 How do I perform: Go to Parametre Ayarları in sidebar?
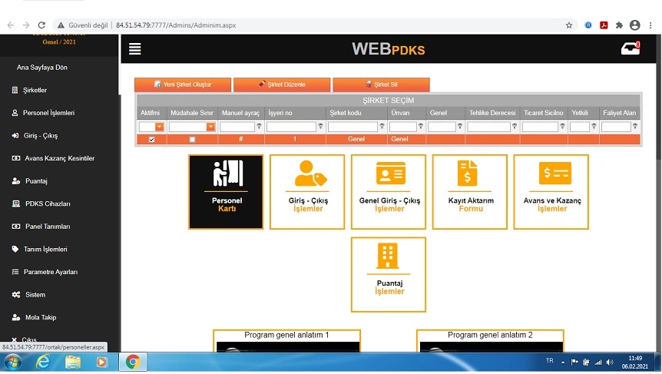pyautogui.click(x=50, y=272)
